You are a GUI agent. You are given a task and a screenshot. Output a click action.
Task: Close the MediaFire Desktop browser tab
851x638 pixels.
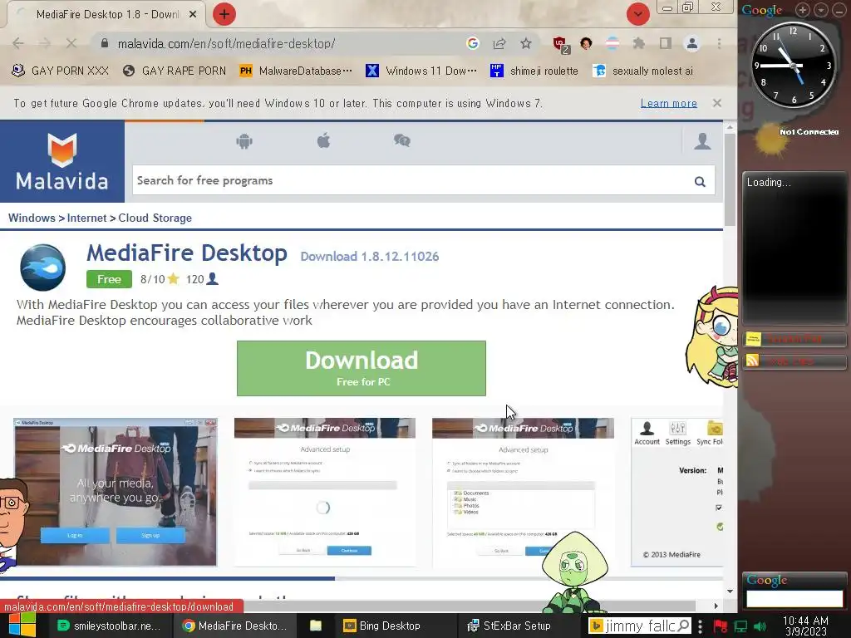click(x=193, y=15)
